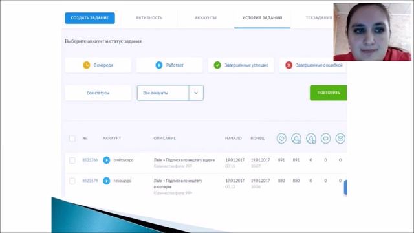Check the box for task 8521674

tap(72, 181)
